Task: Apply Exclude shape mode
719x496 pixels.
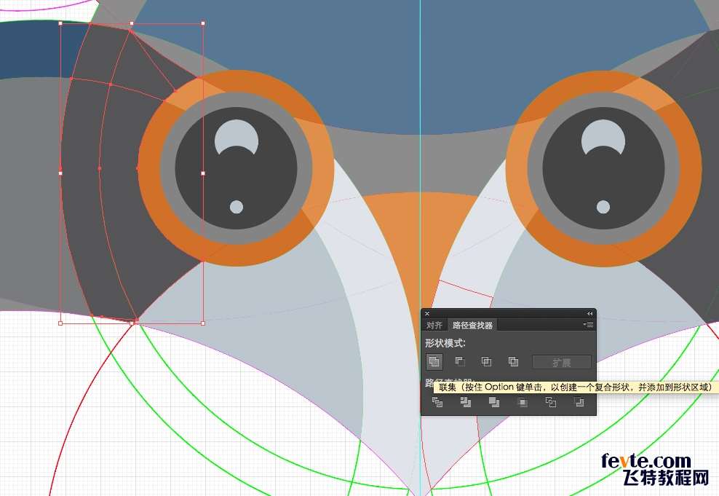Action: (x=513, y=361)
